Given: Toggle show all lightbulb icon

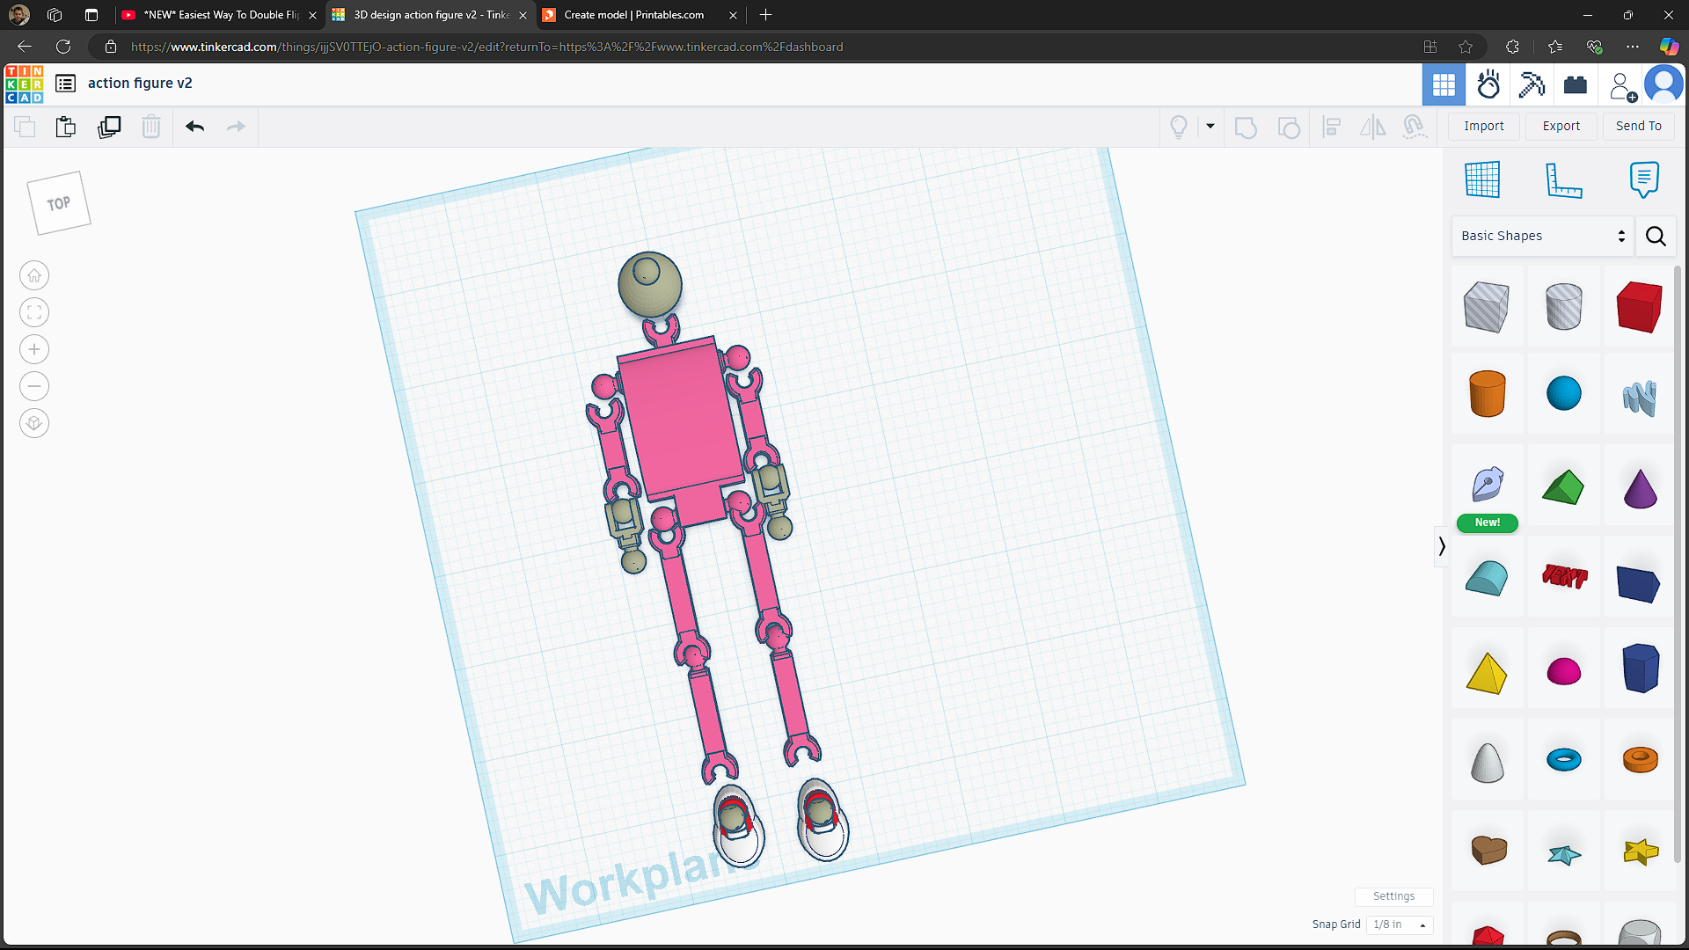Looking at the screenshot, I should [x=1179, y=127].
